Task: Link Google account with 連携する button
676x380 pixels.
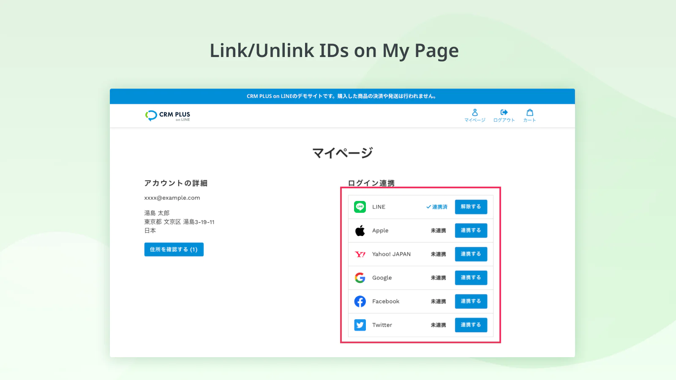Action: tap(471, 278)
